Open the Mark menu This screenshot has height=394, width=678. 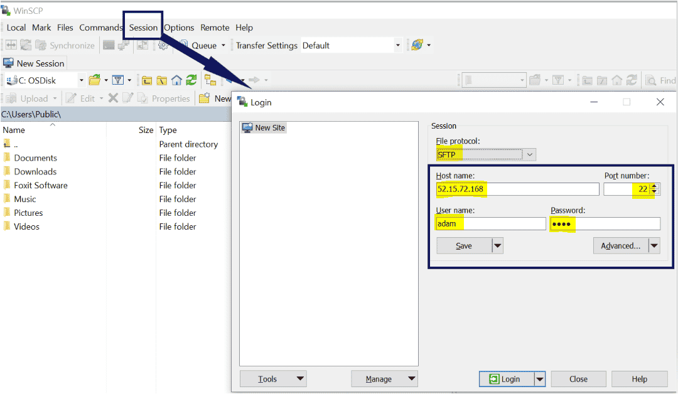(x=41, y=28)
